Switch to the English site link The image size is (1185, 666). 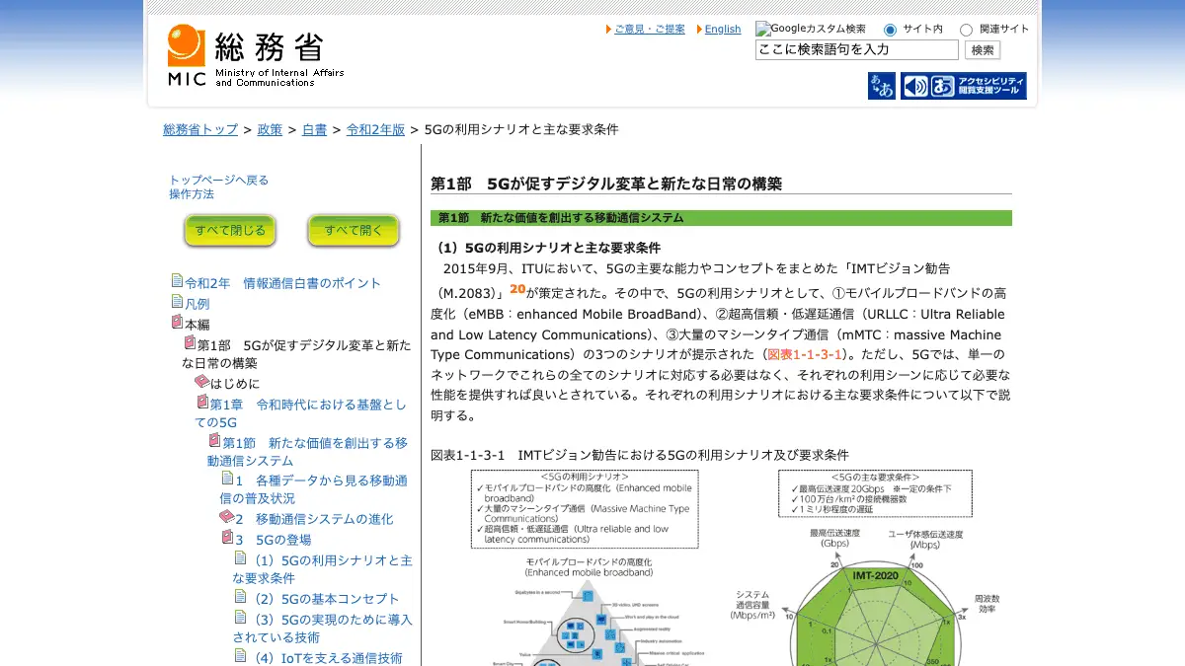[x=723, y=30]
